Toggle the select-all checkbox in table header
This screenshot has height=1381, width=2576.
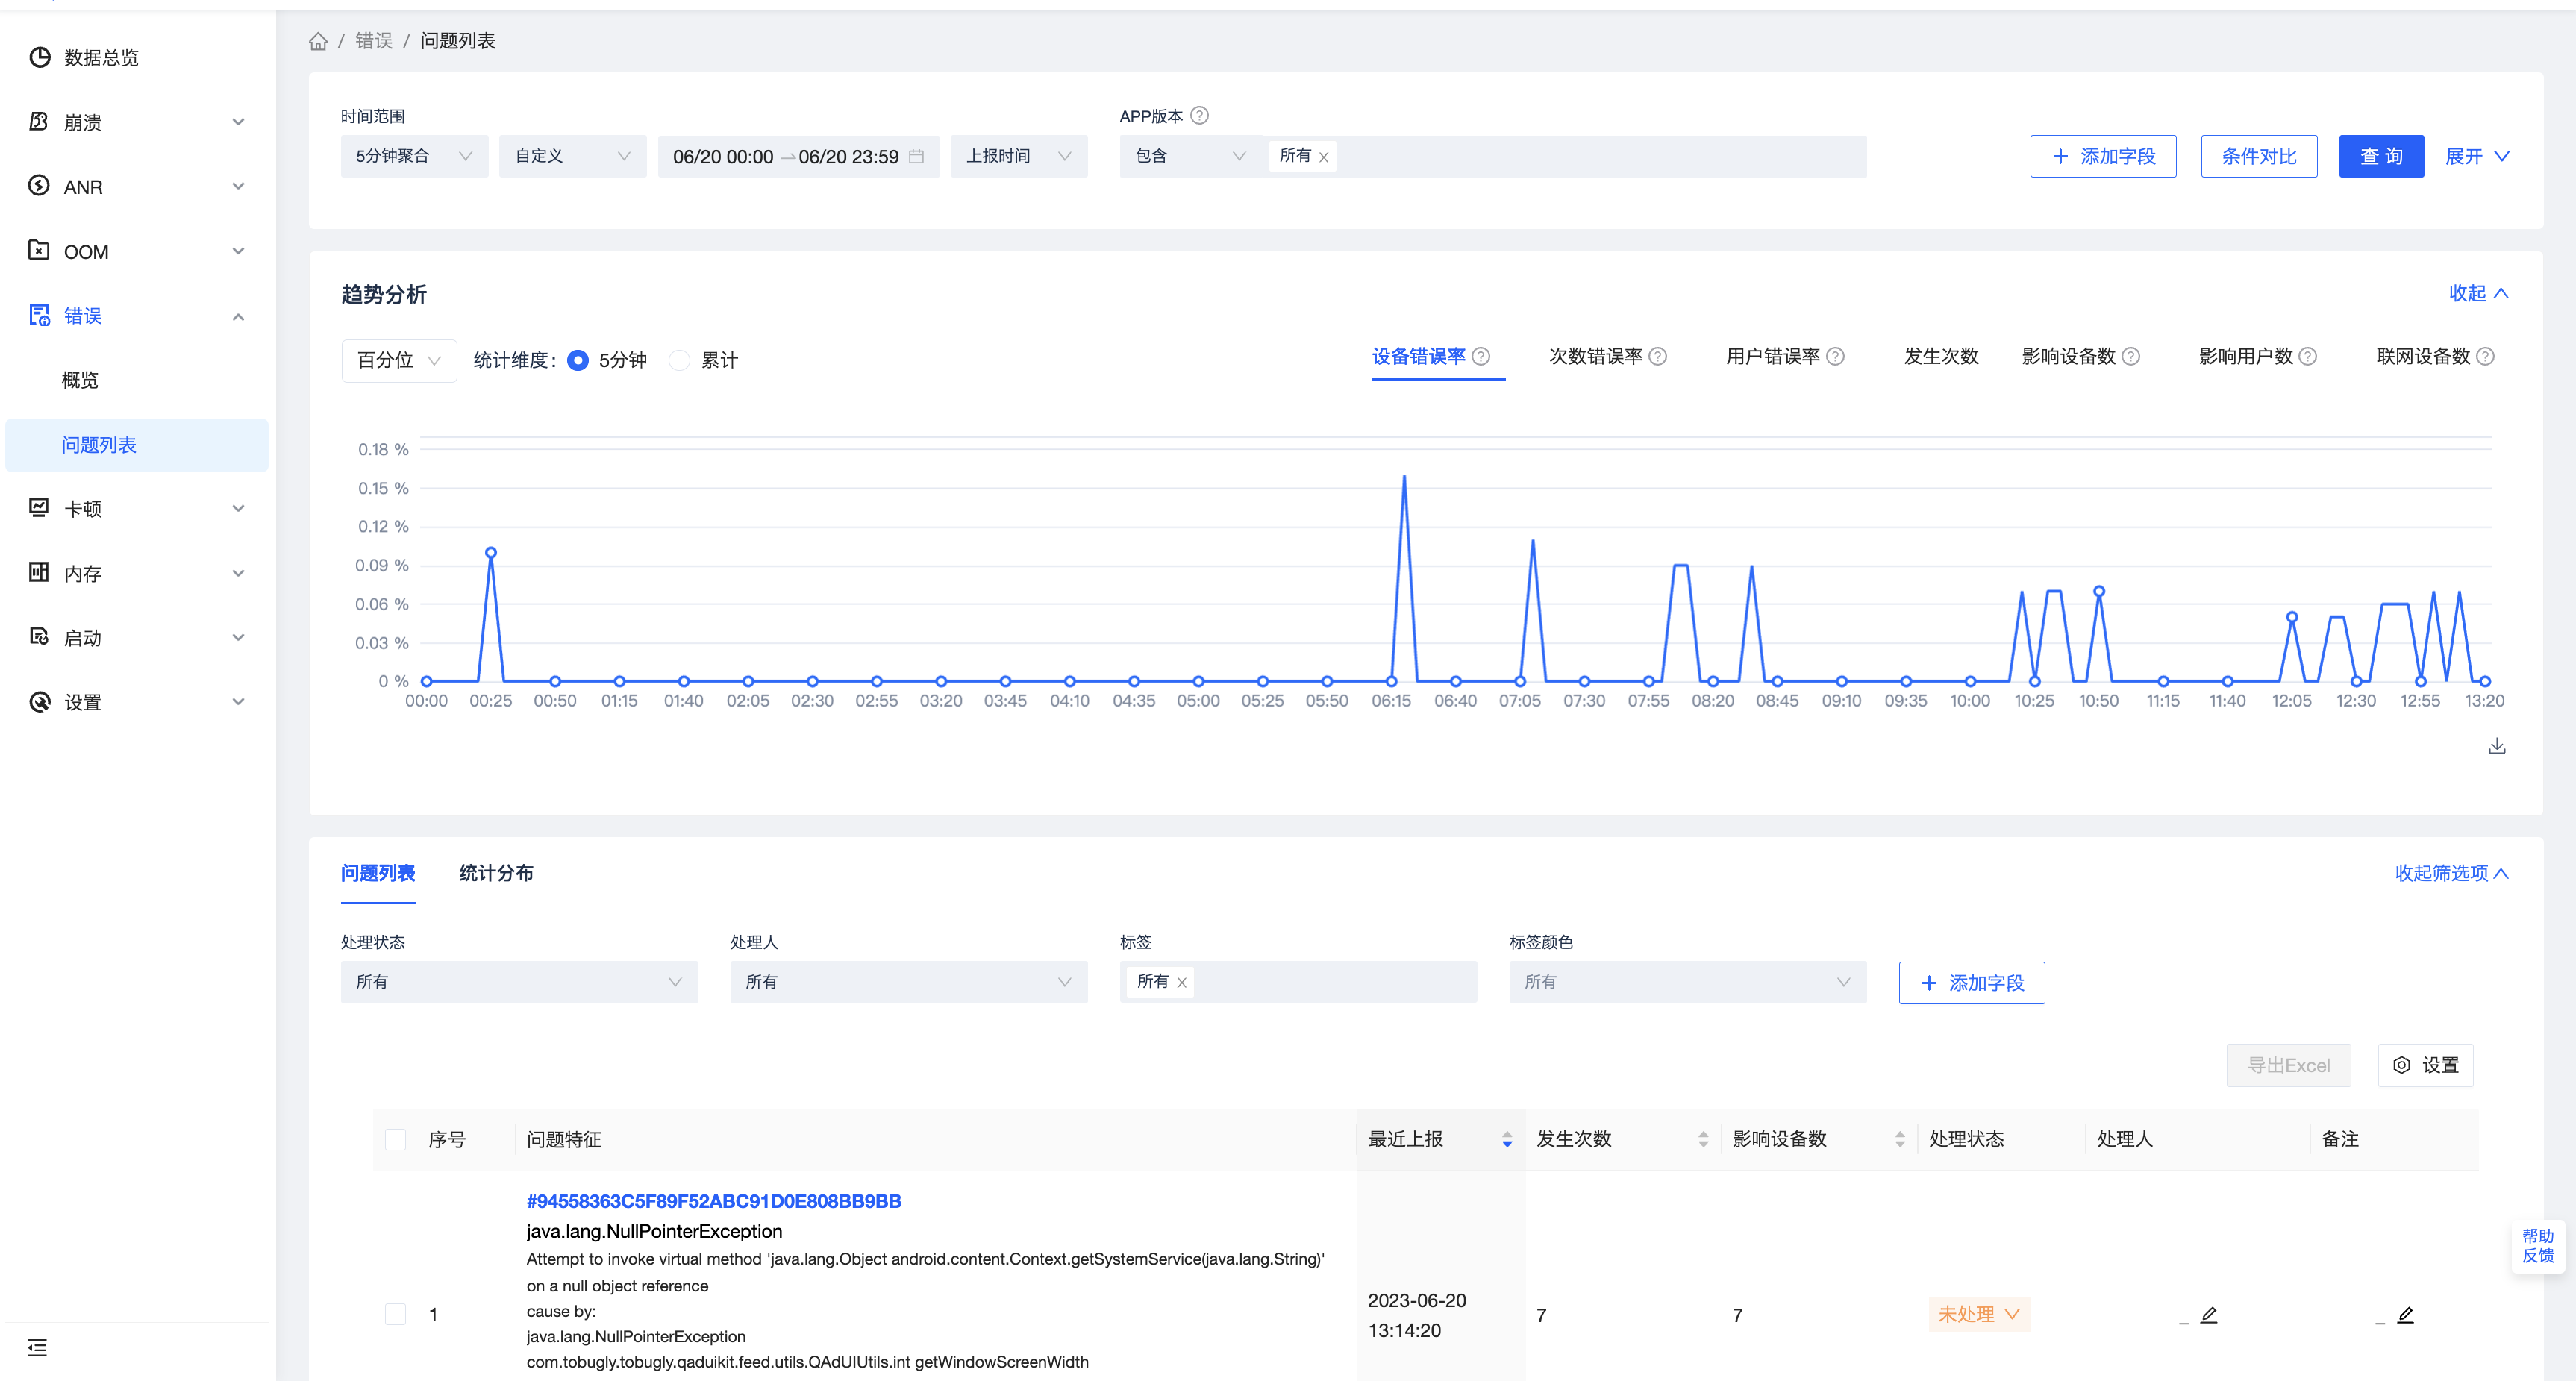[396, 1139]
